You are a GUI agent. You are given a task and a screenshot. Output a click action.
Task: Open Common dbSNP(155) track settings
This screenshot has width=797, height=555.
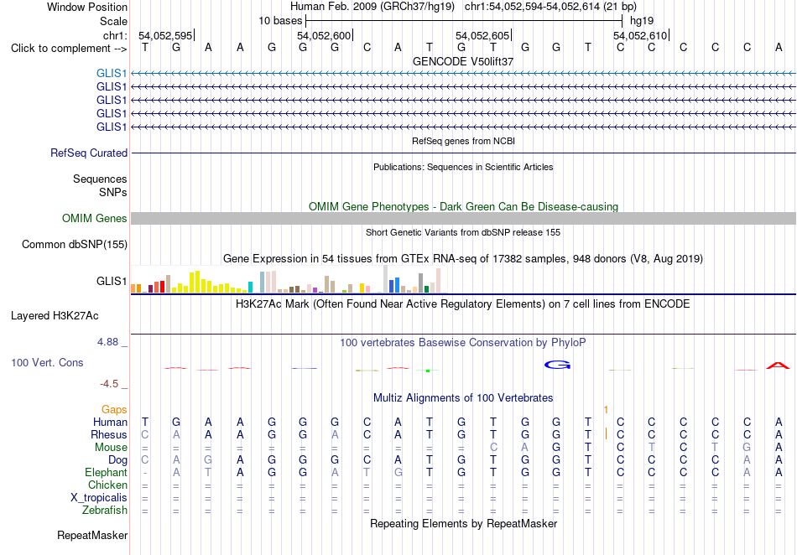coord(75,244)
